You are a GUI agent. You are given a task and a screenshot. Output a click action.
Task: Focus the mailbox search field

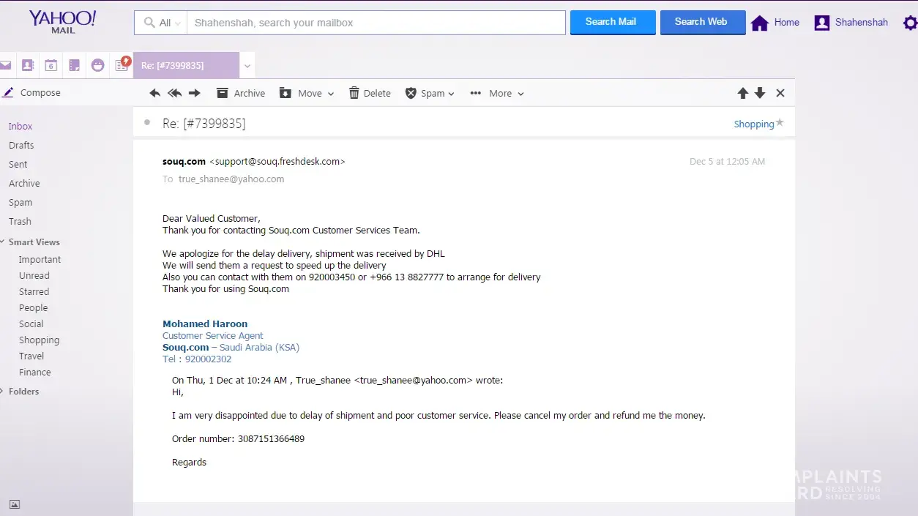coord(376,23)
